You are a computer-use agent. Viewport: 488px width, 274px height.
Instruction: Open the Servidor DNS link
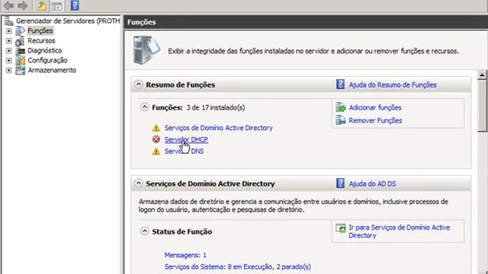click(184, 151)
